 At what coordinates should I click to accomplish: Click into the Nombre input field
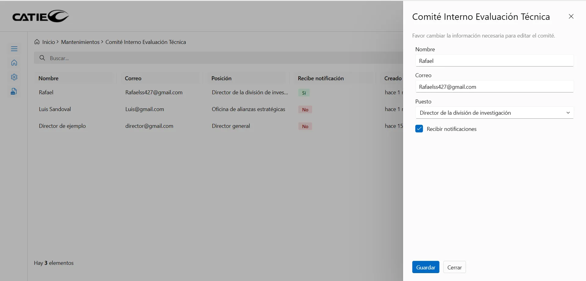[494, 61]
